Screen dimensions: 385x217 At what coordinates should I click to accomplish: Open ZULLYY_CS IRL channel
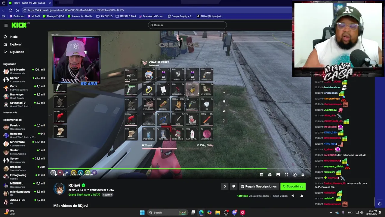24,201
